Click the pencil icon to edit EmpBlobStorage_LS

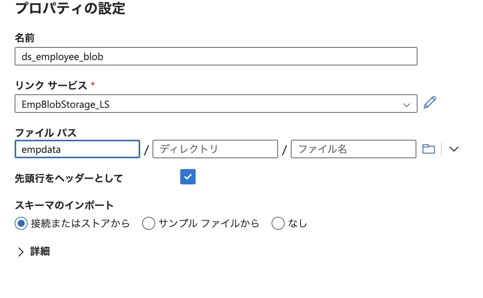(x=430, y=102)
